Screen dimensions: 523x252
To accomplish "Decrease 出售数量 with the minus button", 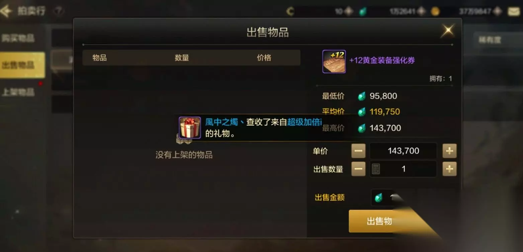I will [358, 169].
